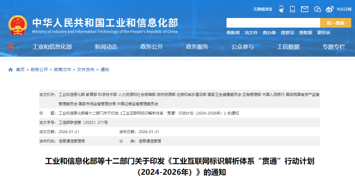Viewport: 355px width, 180px height.
Task: Open the robot assistant icon
Action: point(281,9)
